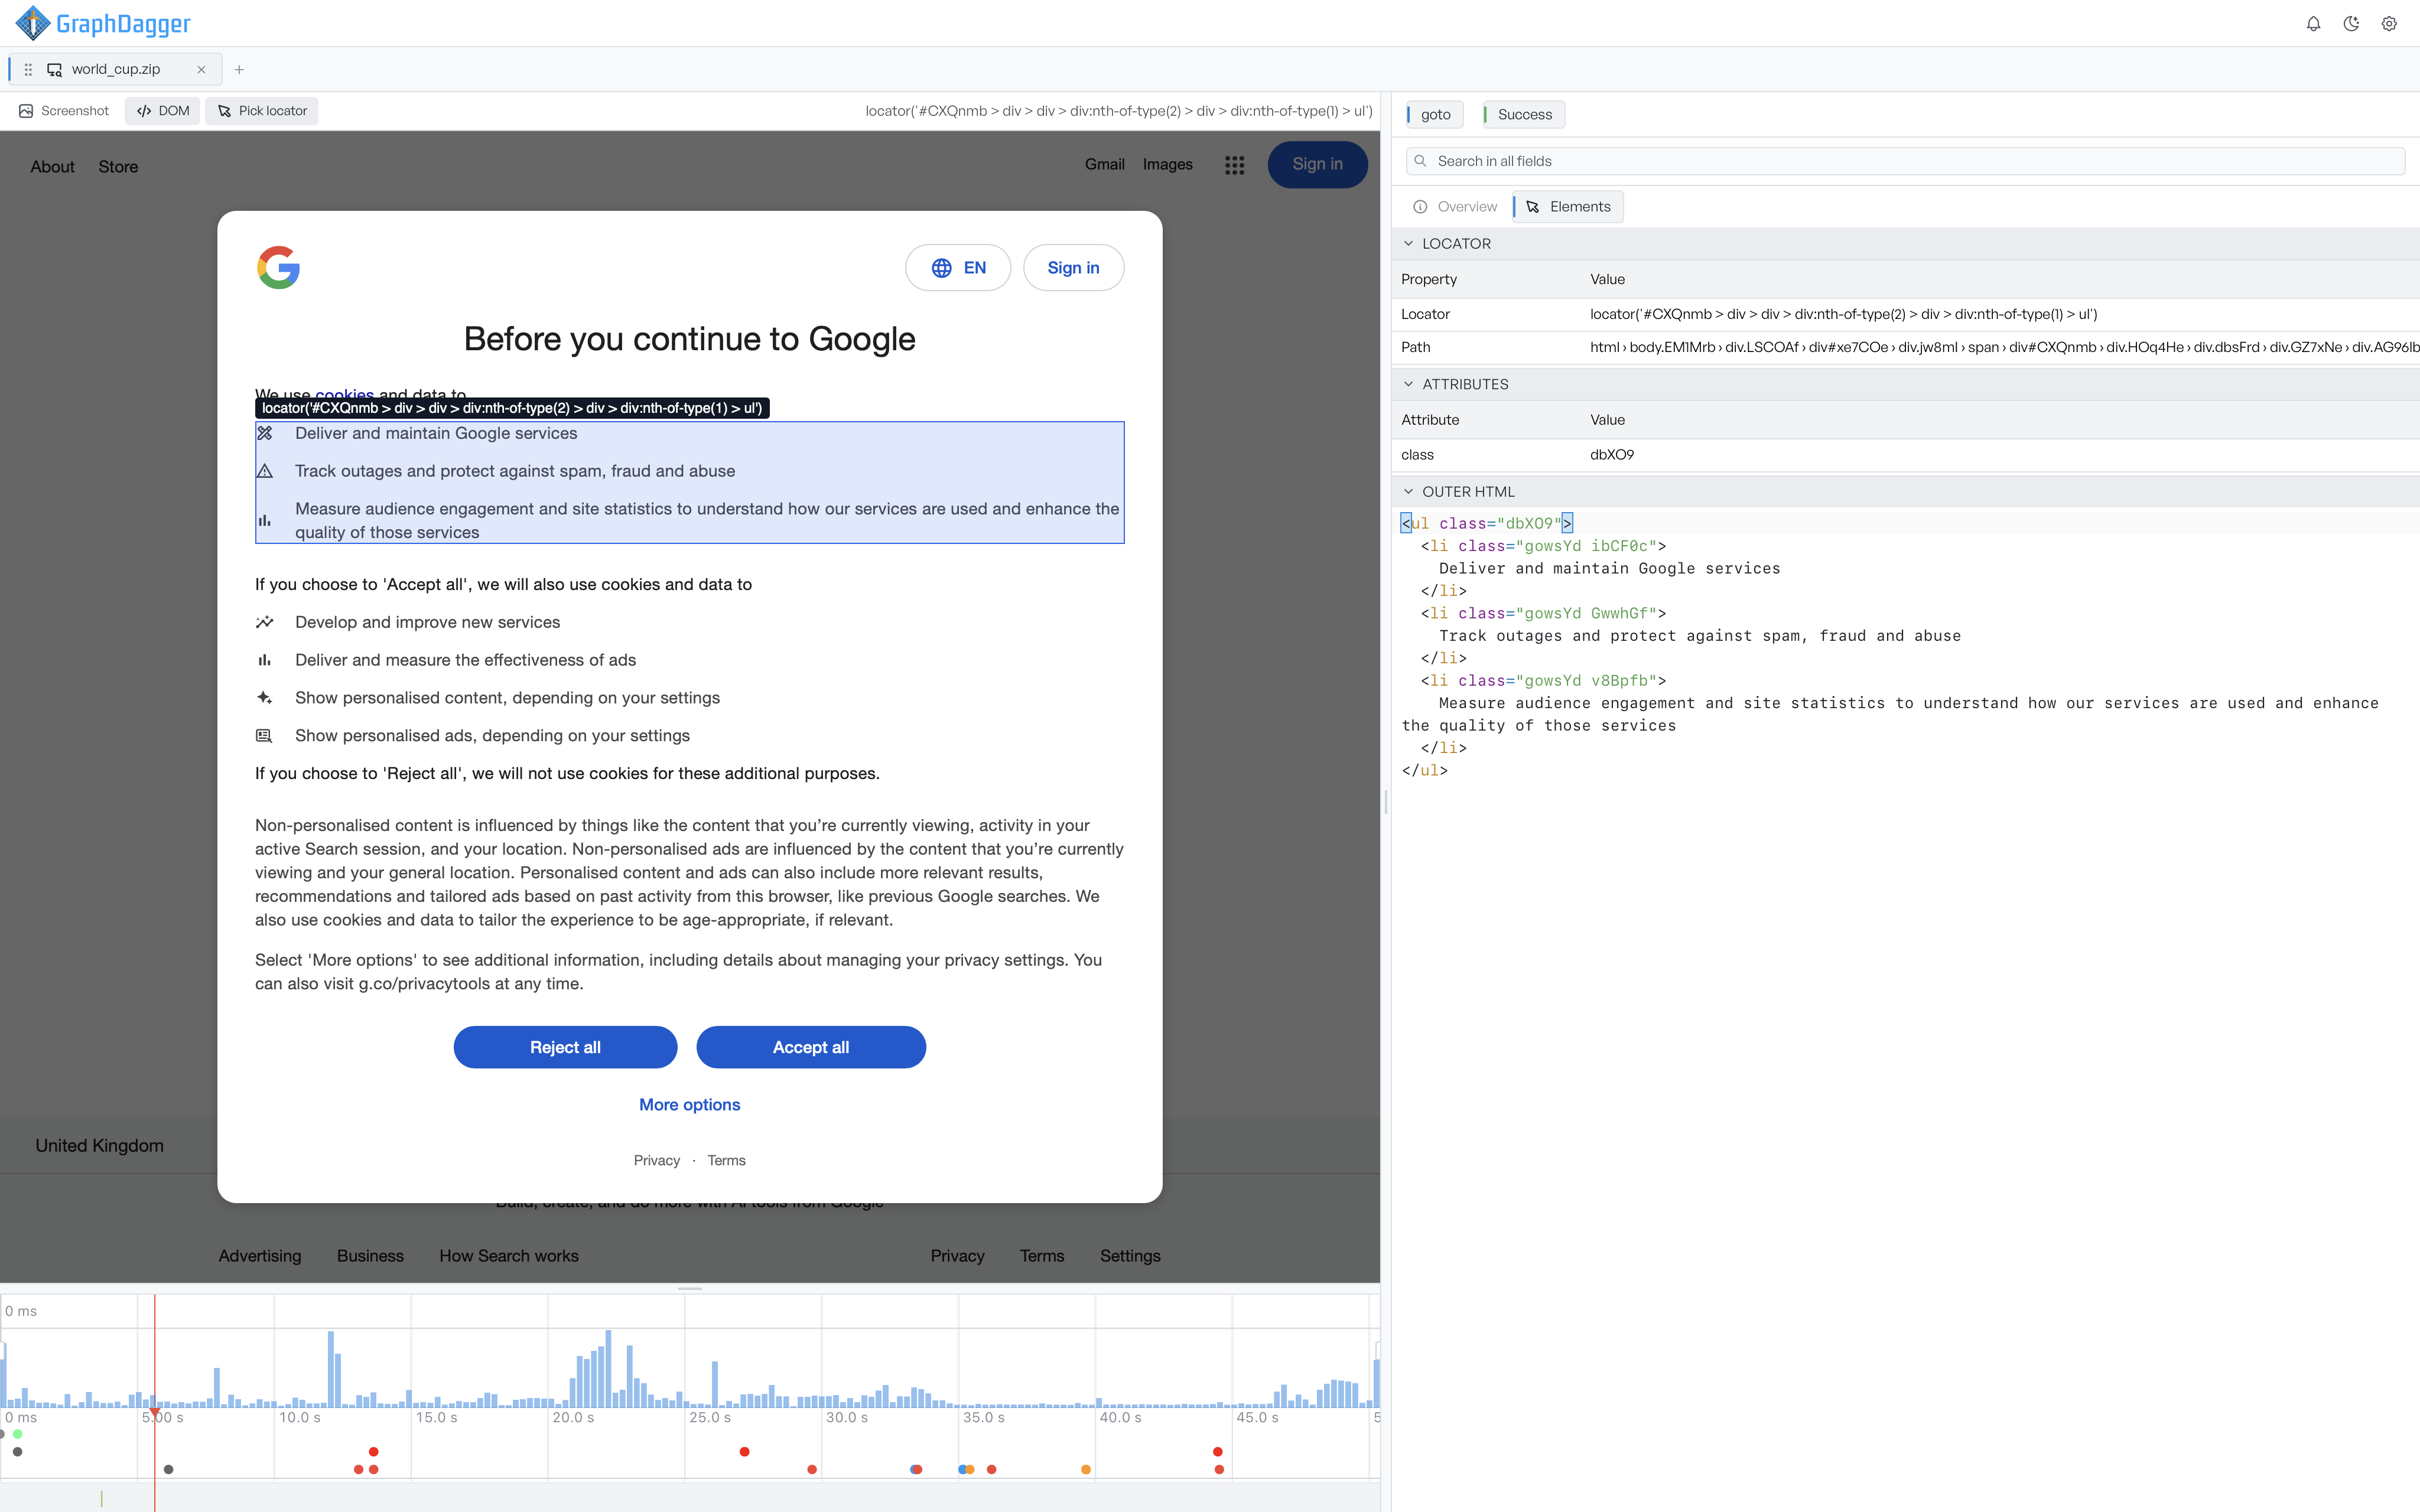Image resolution: width=2420 pixels, height=1512 pixels.
Task: Click the blue Sign in page button
Action: click(x=1317, y=164)
